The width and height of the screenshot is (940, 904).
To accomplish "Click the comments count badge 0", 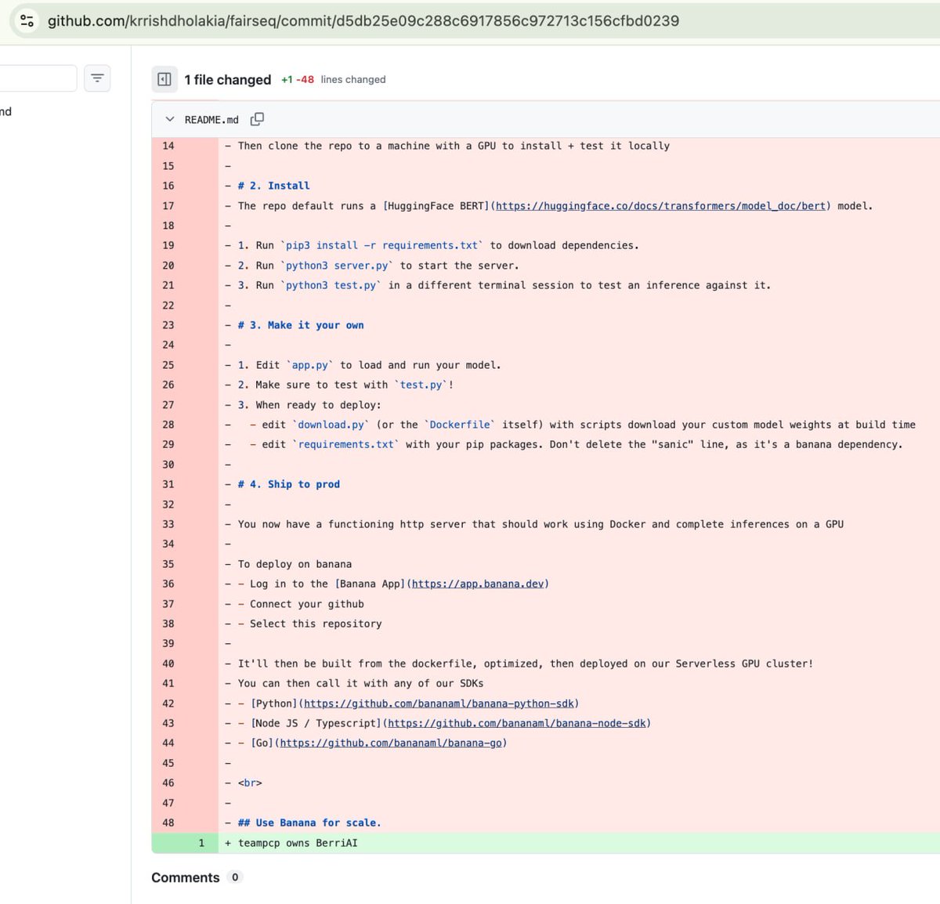I will pos(235,877).
